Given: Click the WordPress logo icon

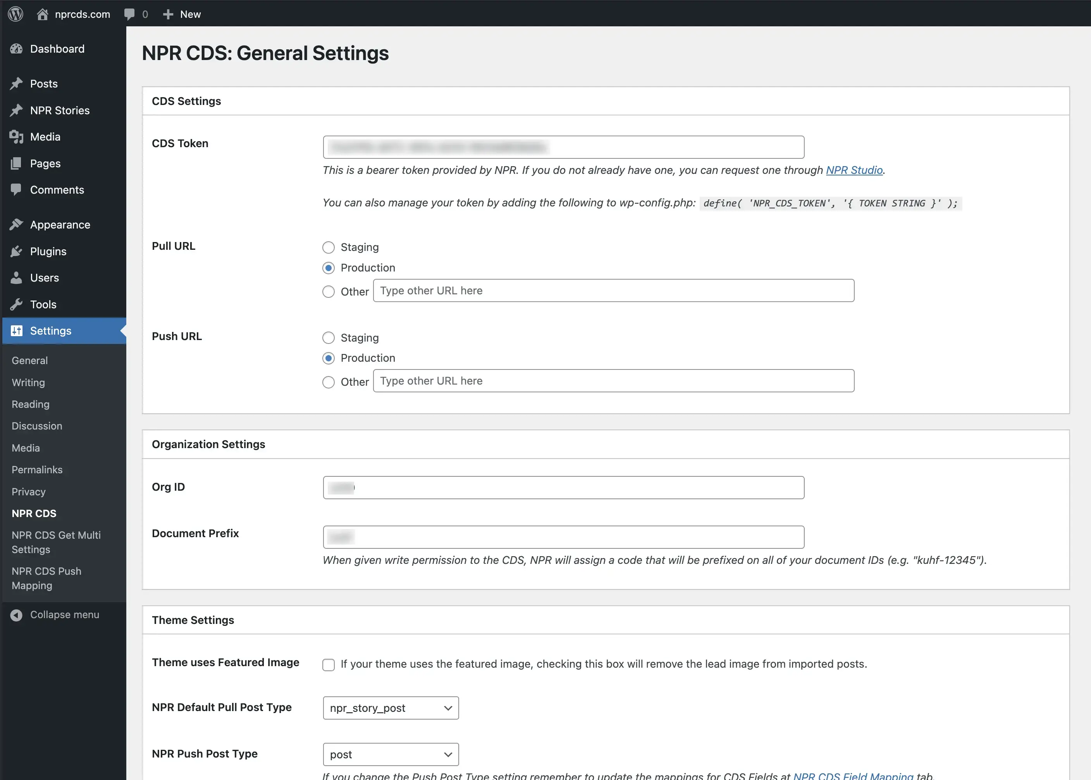Looking at the screenshot, I should click(x=15, y=14).
